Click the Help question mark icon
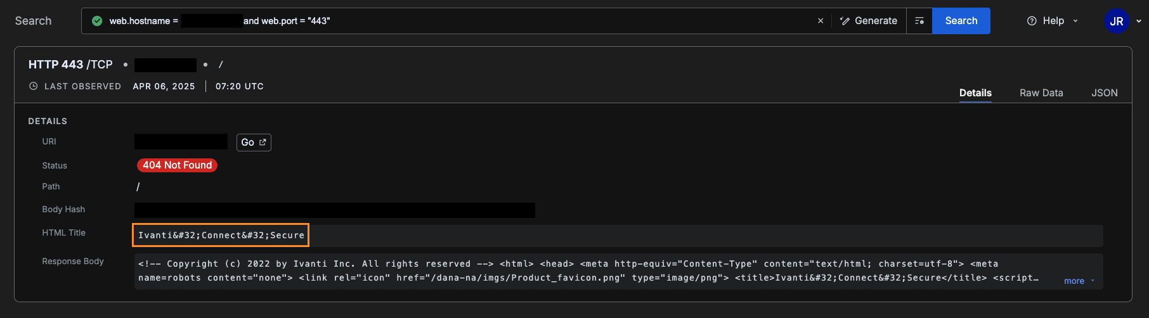This screenshot has height=318, width=1149. (x=1032, y=21)
